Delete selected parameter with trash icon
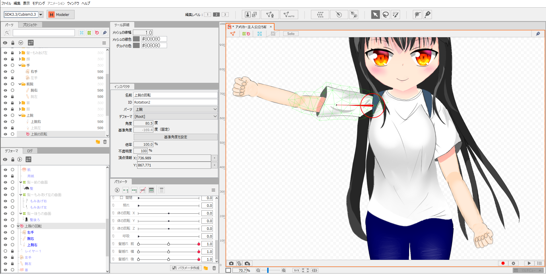This screenshot has height=274, width=546. coord(214,268)
